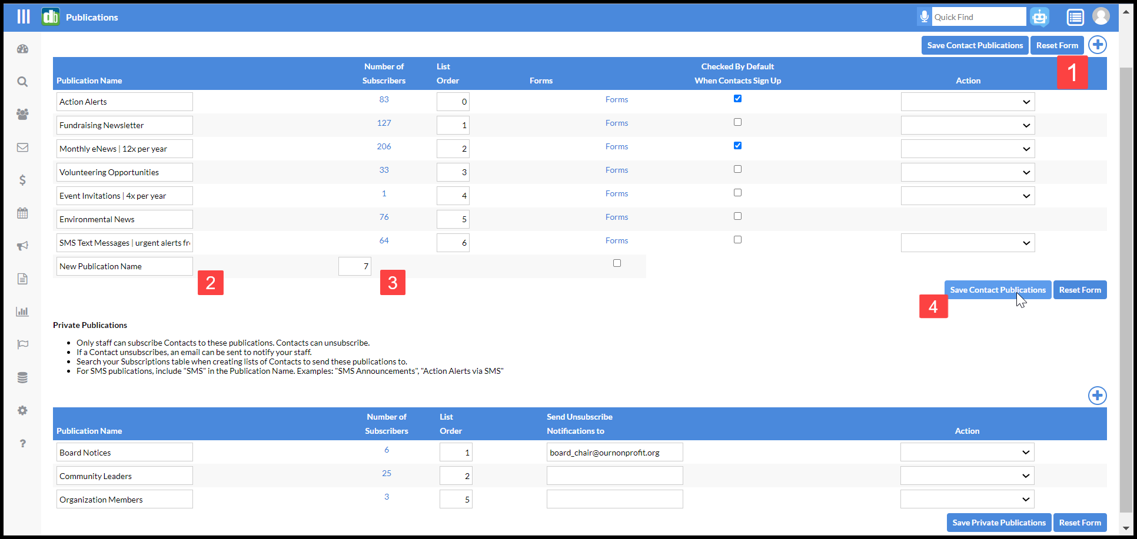1137x539 pixels.
Task: Open the search magnifier icon in sidebar
Action: click(x=22, y=82)
